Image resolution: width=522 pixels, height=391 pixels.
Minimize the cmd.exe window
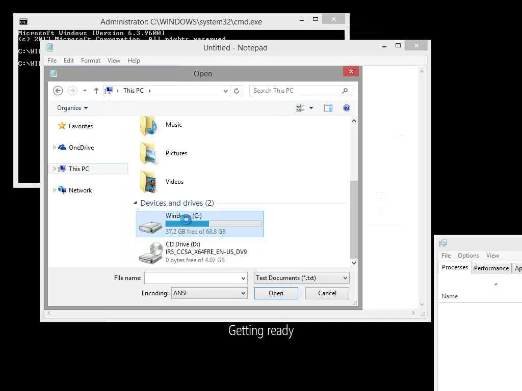302,20
